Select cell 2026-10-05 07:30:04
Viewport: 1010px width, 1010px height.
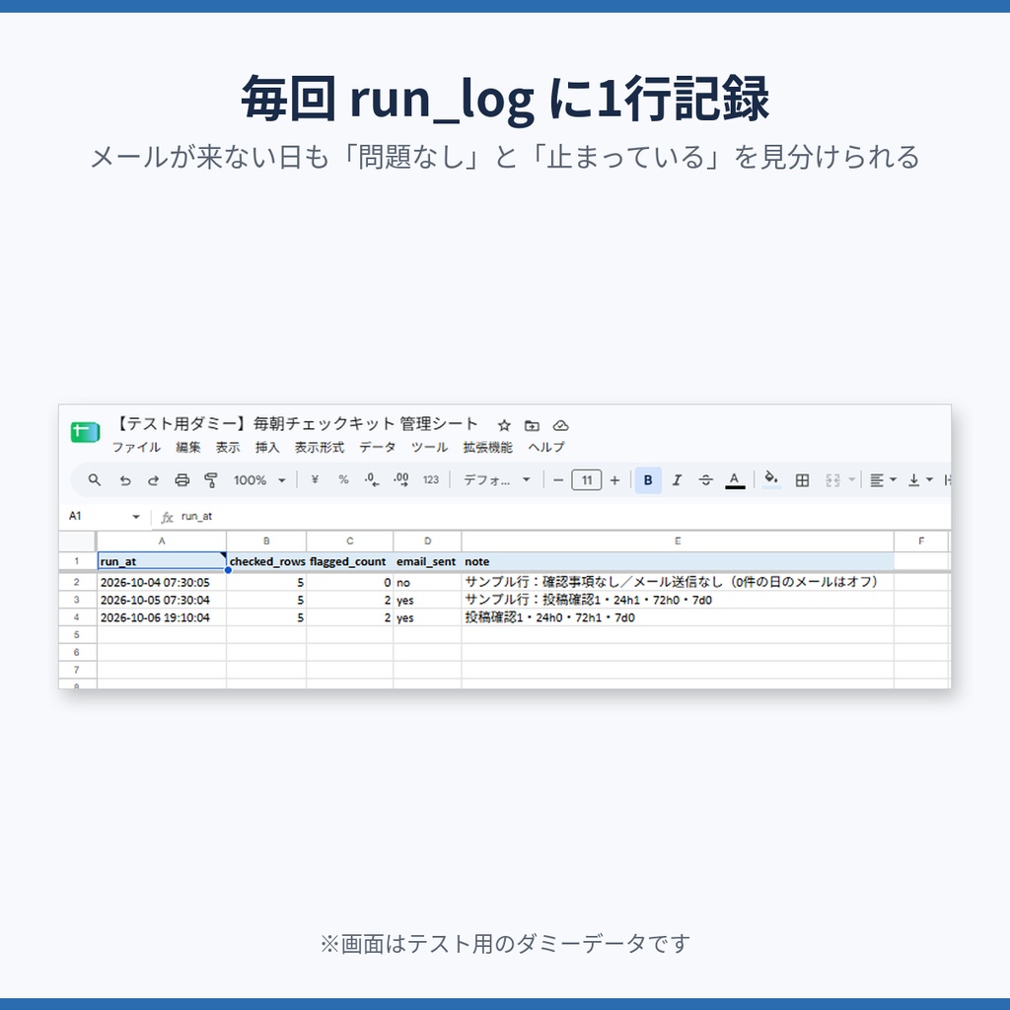[x=162, y=600]
